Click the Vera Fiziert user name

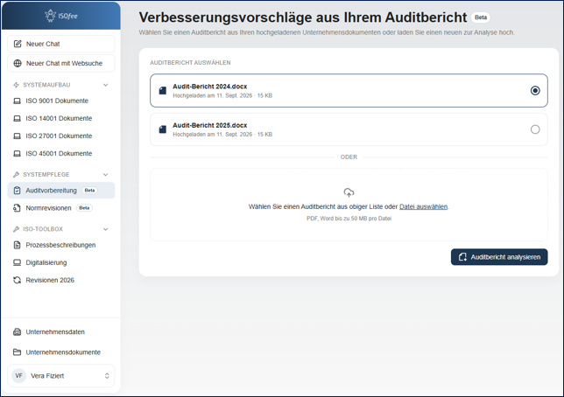[x=47, y=376]
